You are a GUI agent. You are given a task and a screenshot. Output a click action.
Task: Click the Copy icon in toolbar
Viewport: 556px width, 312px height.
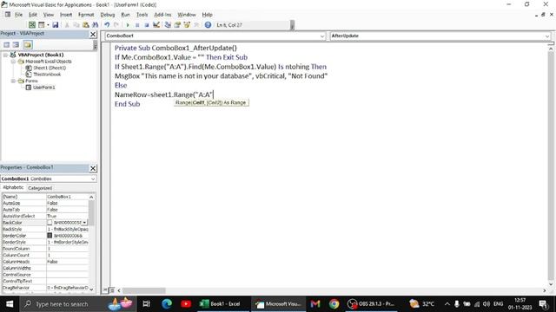point(76,25)
